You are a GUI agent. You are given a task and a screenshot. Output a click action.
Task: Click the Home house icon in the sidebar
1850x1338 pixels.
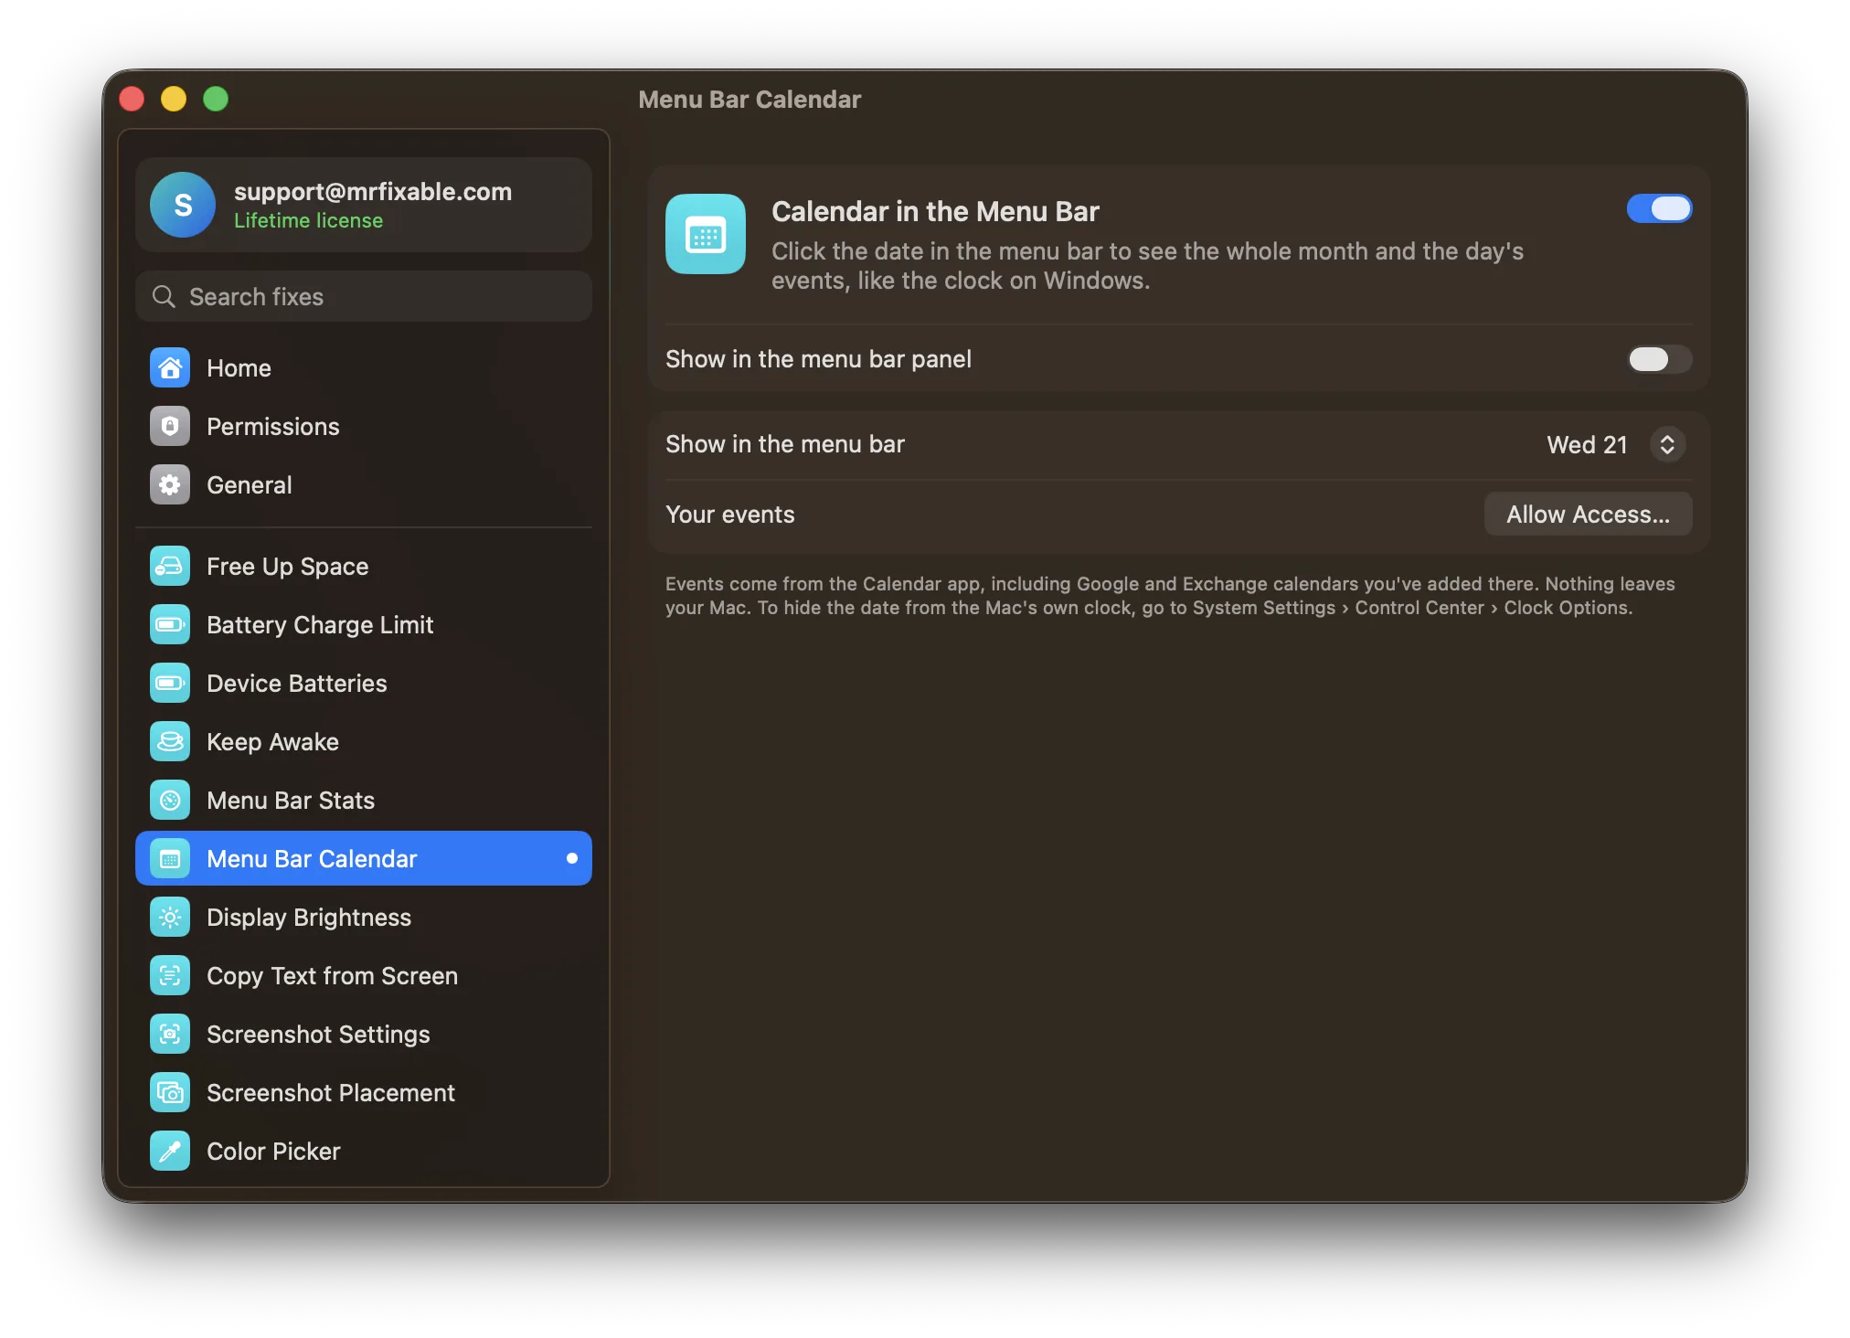(170, 367)
